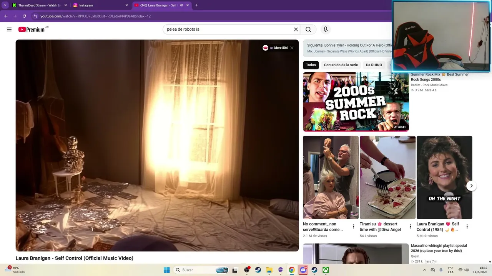Open the Siguiente Bonnie Tyler playlist panel
The width and height of the screenshot is (492, 276).
click(347, 48)
